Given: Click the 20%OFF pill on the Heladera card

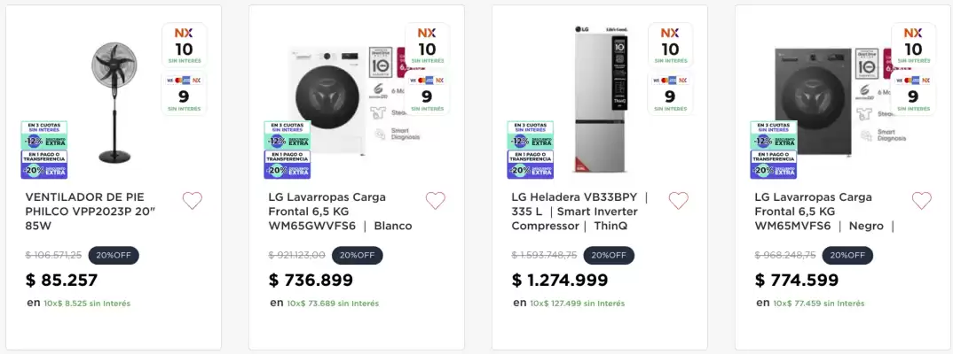Looking at the screenshot, I should point(608,255).
